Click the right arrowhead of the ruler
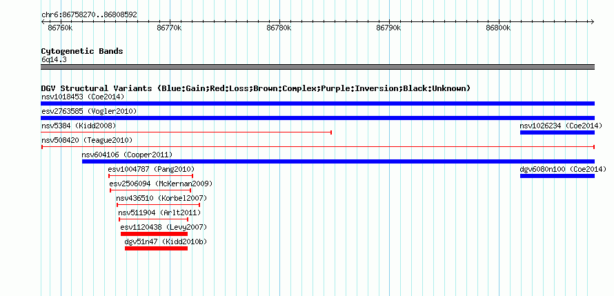 coord(593,22)
